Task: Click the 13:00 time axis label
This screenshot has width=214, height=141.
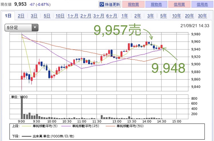Action: click(117, 121)
